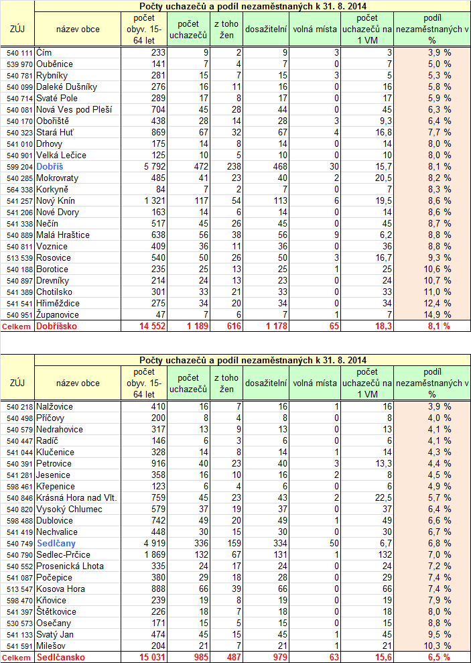The image size is (471, 663).
Task: Click the Počepice name cell
Action: point(78,578)
